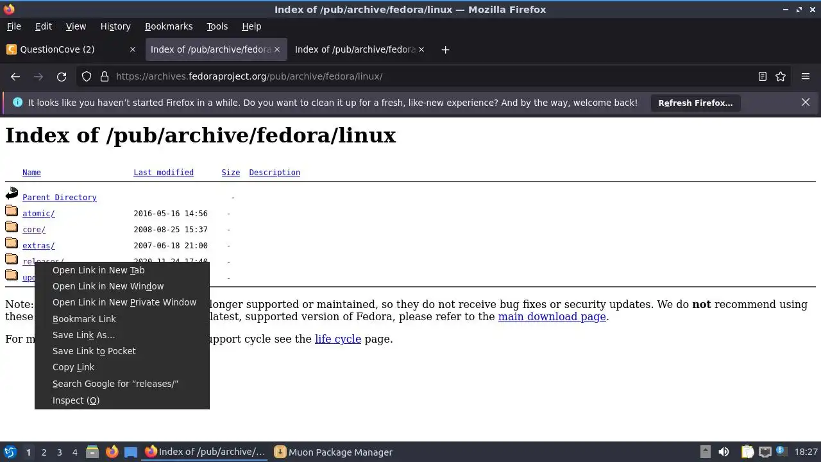The height and width of the screenshot is (462, 821).
Task: Switch to Muon Package Manager window
Action: pyautogui.click(x=334, y=452)
